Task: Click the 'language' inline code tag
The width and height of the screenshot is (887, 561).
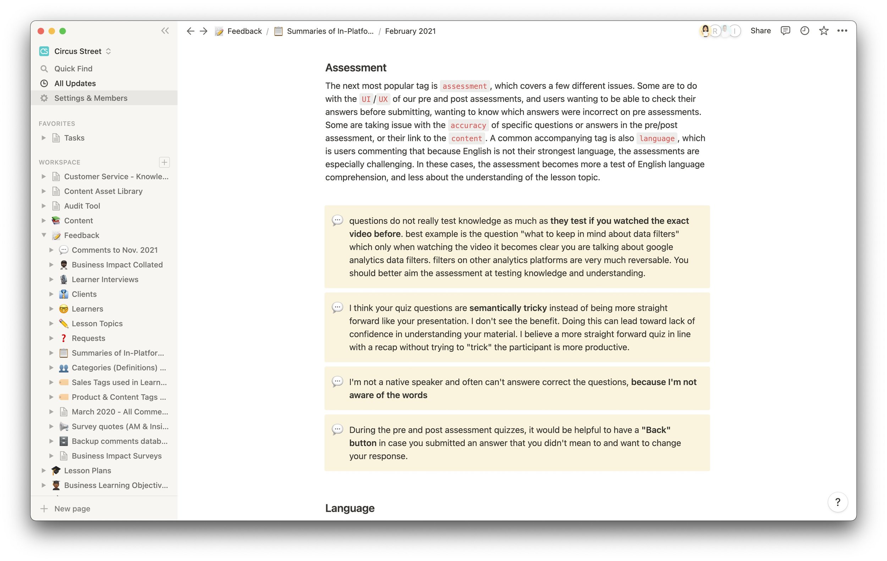Action: (x=657, y=138)
